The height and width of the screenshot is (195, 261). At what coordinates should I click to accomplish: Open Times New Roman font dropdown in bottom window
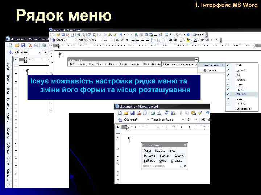coord(183,120)
